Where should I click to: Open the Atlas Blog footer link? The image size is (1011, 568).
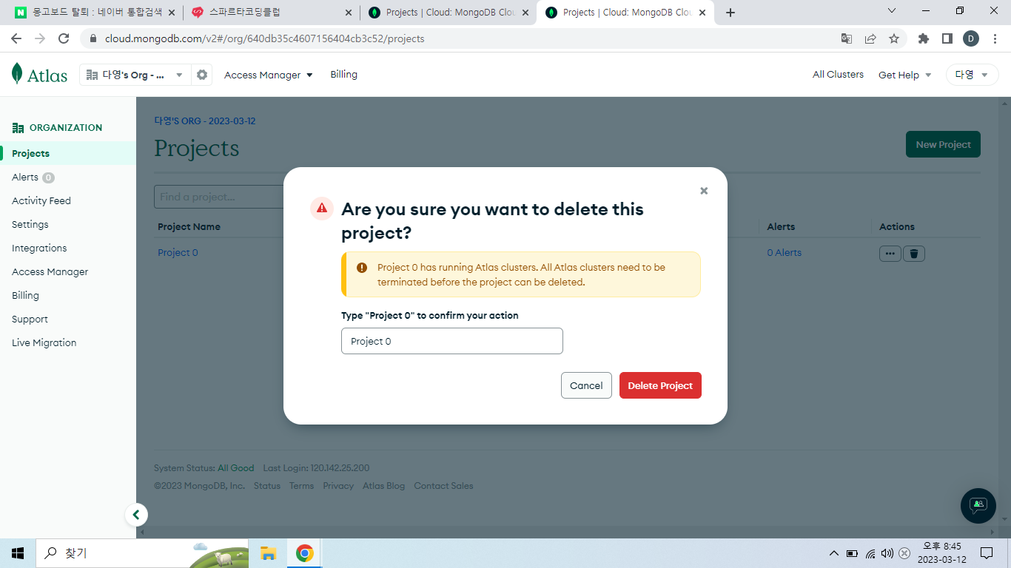384,486
